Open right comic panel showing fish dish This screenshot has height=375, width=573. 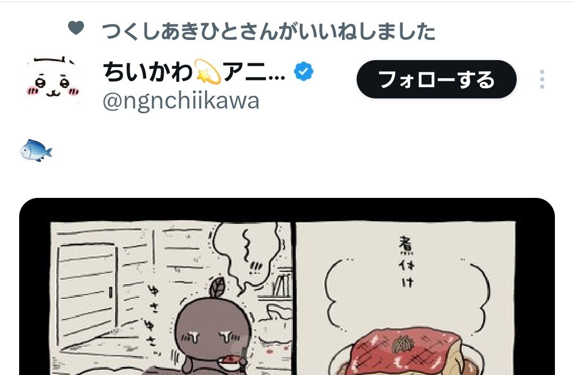click(406, 298)
